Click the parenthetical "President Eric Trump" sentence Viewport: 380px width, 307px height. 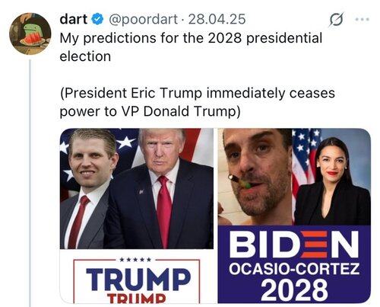198,102
